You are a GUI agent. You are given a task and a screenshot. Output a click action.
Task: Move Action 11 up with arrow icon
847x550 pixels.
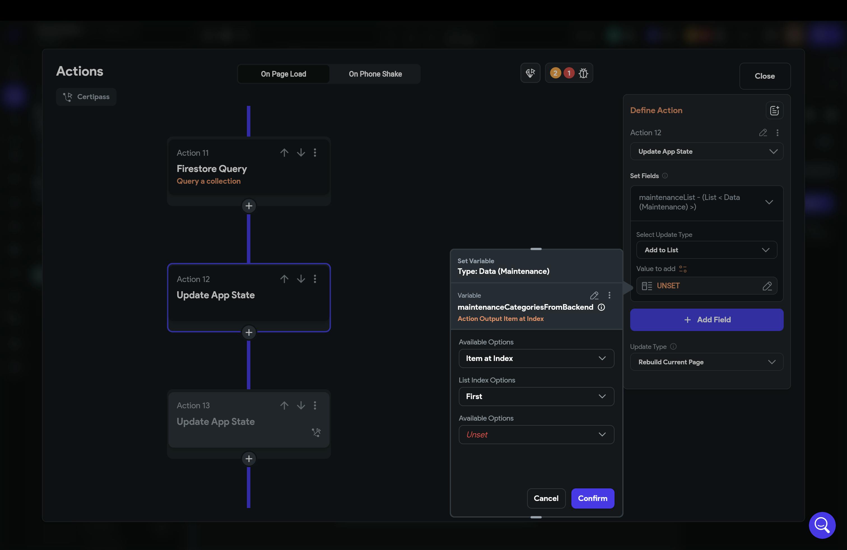pyautogui.click(x=284, y=153)
